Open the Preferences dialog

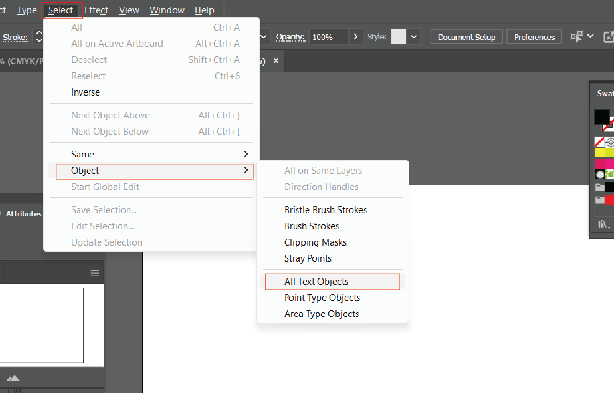click(x=534, y=36)
